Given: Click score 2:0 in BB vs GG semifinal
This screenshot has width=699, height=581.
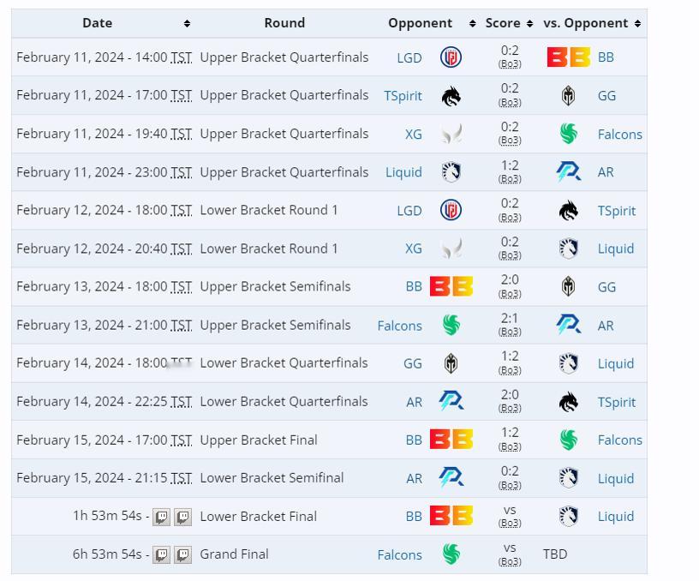Looking at the screenshot, I should pos(510,280).
